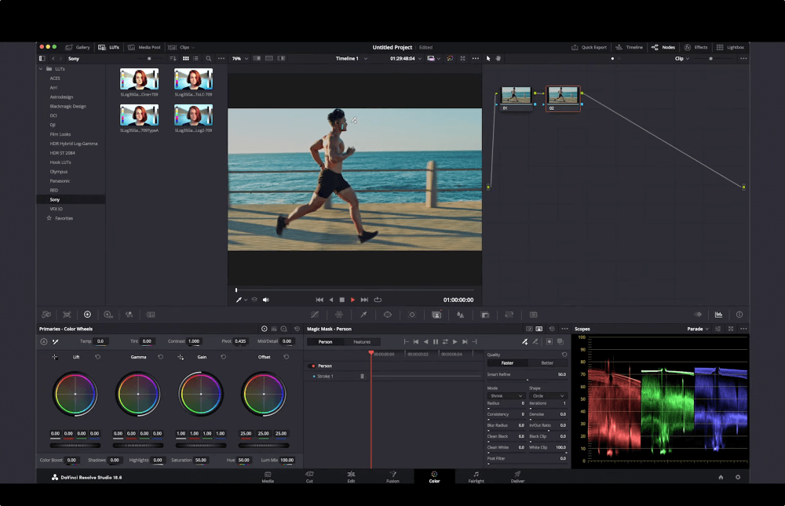The image size is (785, 506).
Task: Open the Gallery panel button
Action: click(x=78, y=48)
